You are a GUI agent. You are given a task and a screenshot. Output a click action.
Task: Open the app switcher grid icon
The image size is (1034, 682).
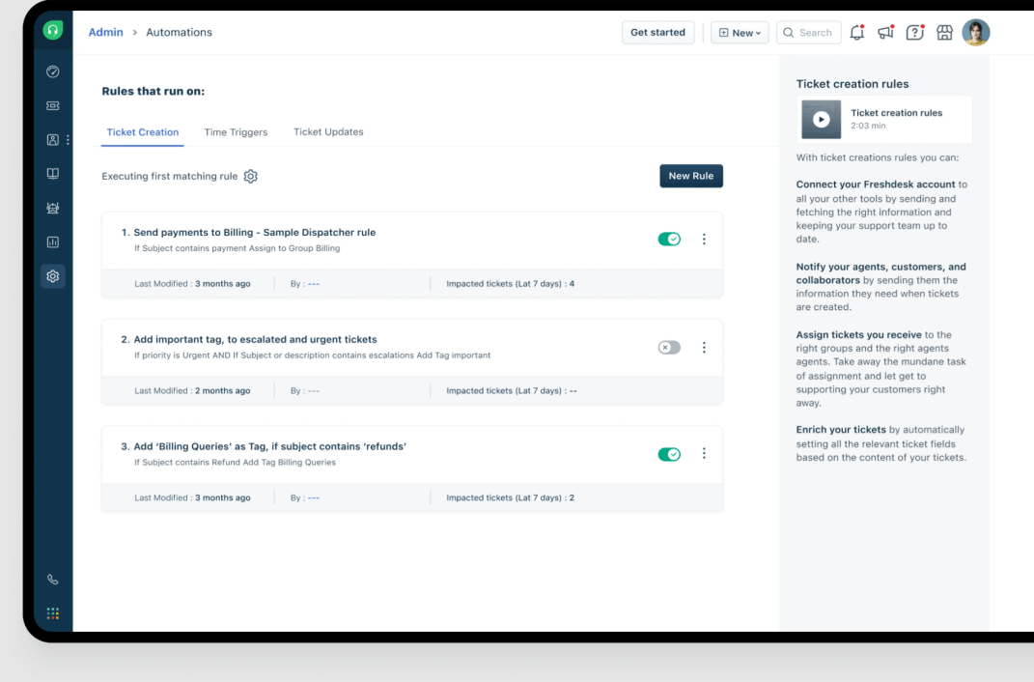53,613
